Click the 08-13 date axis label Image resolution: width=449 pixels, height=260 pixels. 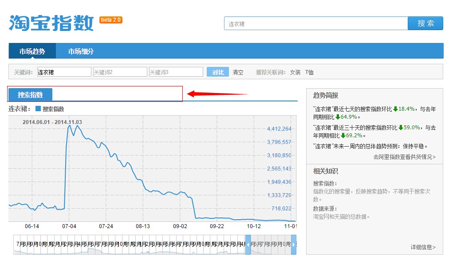(142, 226)
